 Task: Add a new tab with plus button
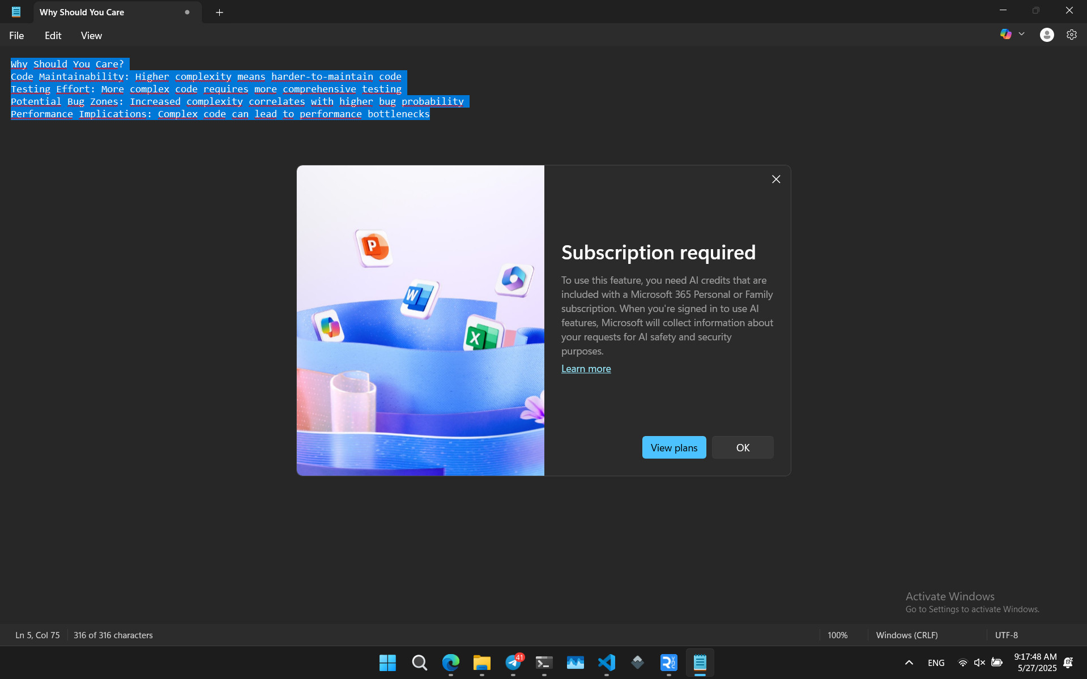click(219, 12)
